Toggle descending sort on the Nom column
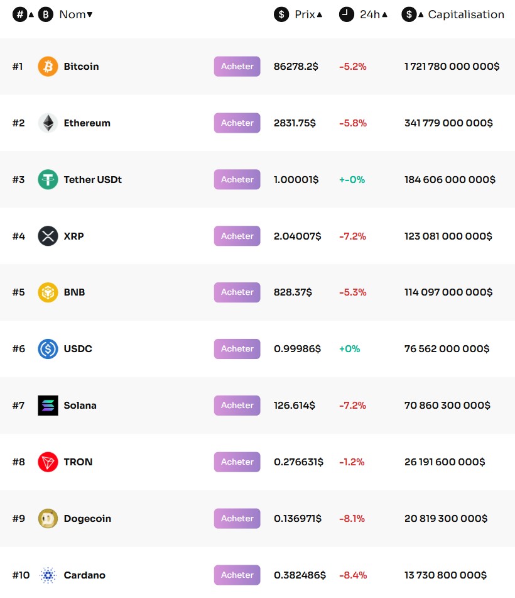 [89, 14]
